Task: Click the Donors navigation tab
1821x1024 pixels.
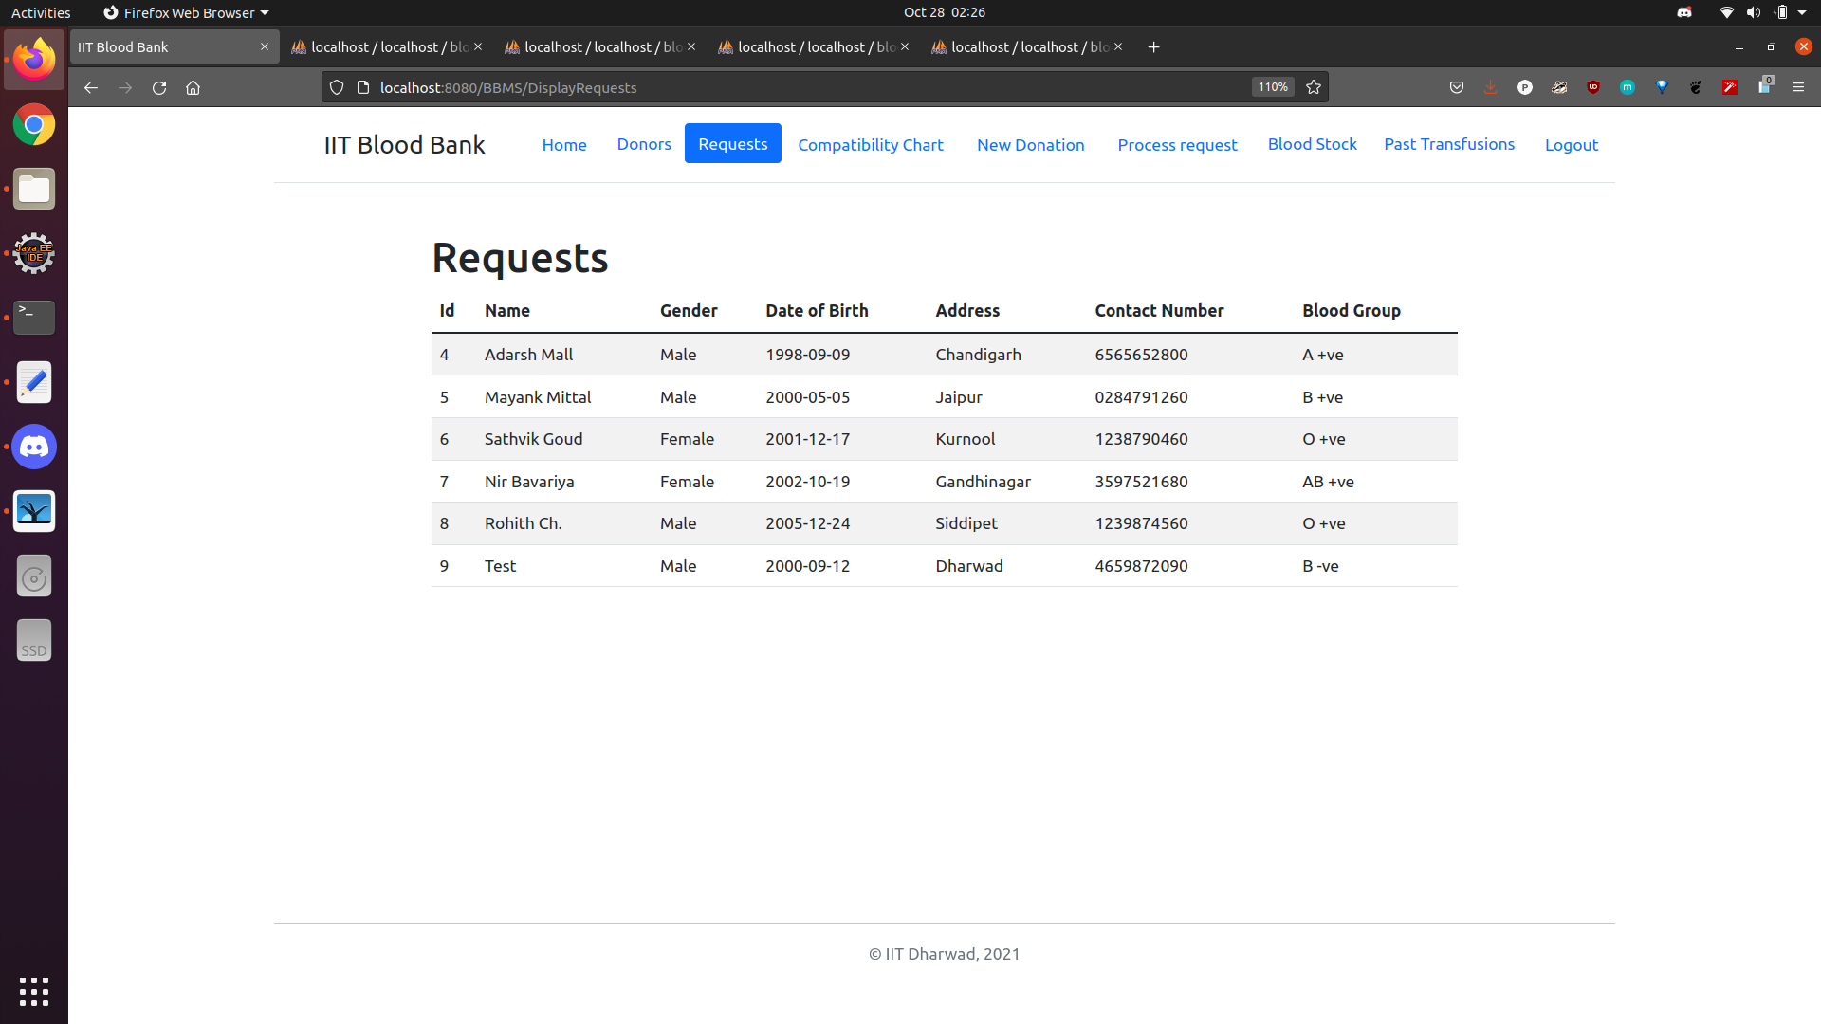Action: 645,142
